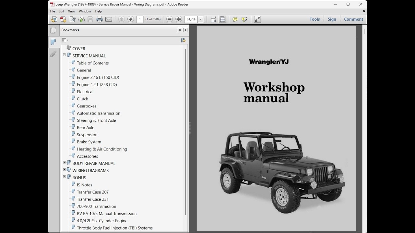Collapse the SERVICE MANUAL bookmark group
This screenshot has width=415, height=233.
[64, 55]
